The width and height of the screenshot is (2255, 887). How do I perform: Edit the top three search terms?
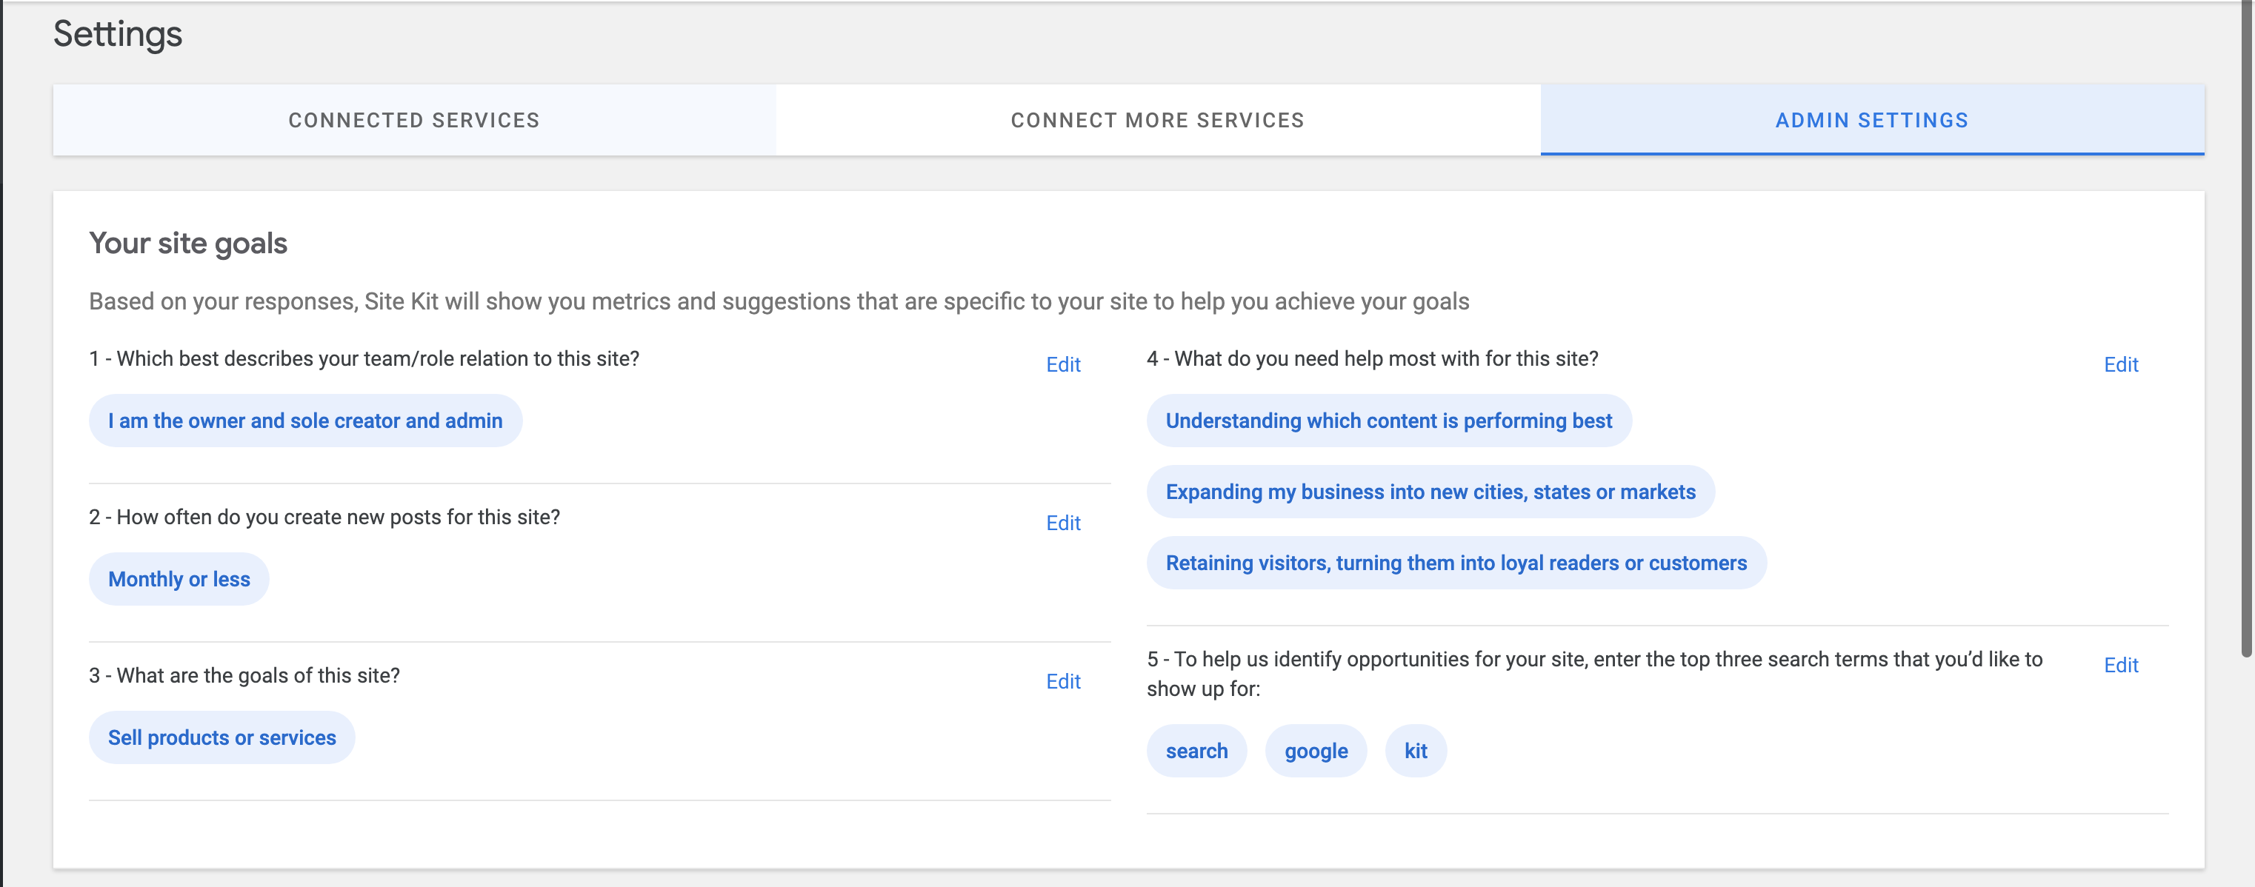click(x=2120, y=666)
